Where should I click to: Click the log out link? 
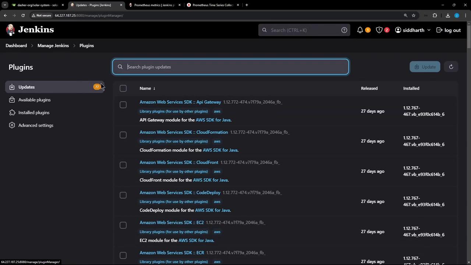[449, 30]
